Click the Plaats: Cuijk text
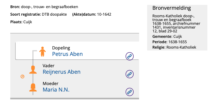This screenshot has height=108, width=209. coord(21,22)
